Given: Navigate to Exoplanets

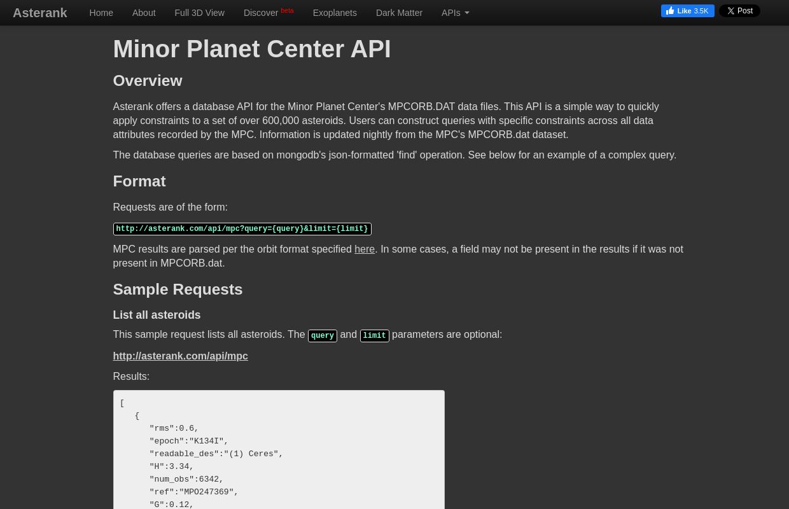Looking at the screenshot, I should [x=335, y=13].
